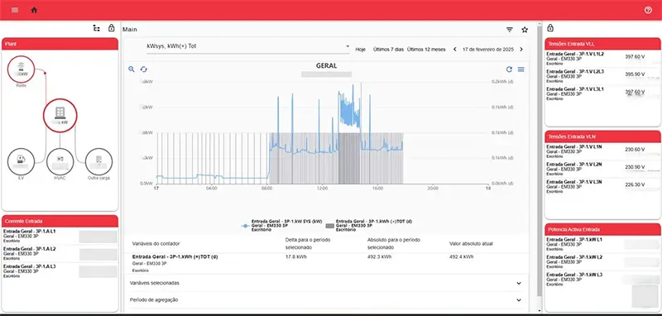Select the V L2L3 voltage row
This screenshot has width=662, height=316.
[602, 76]
